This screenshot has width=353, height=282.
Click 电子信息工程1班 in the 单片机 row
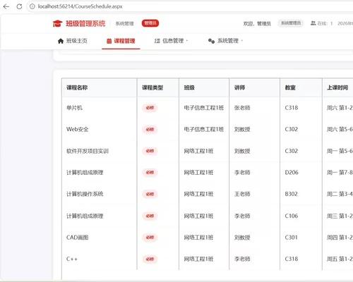pyautogui.click(x=204, y=108)
